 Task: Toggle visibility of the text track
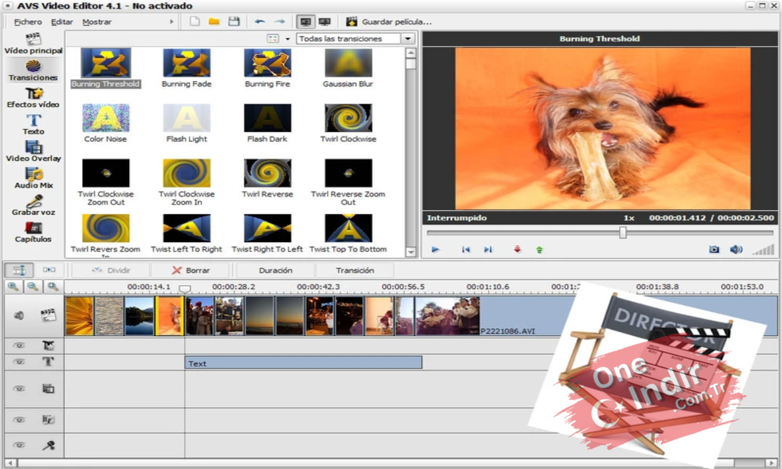click(19, 362)
